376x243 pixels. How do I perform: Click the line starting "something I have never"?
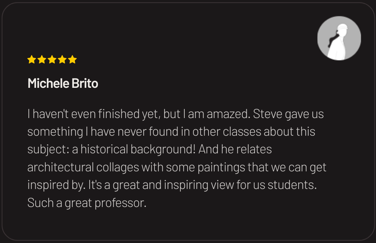pos(171,132)
